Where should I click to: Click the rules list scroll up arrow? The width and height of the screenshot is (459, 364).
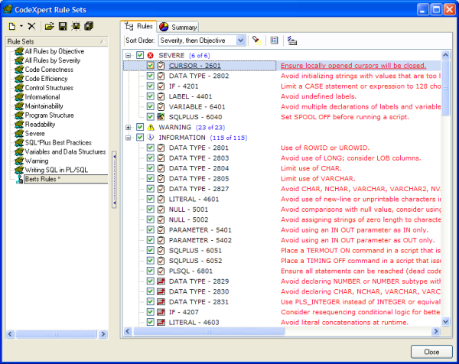tap(445, 55)
